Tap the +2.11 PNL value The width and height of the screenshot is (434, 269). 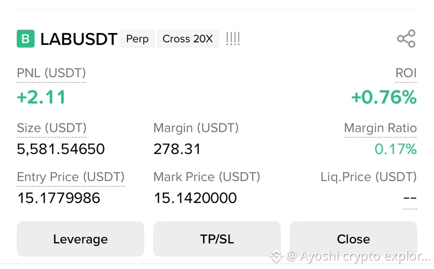coord(41,97)
